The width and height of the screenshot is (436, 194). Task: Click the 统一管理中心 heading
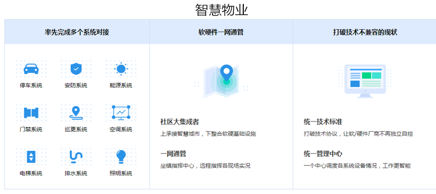[323, 154]
